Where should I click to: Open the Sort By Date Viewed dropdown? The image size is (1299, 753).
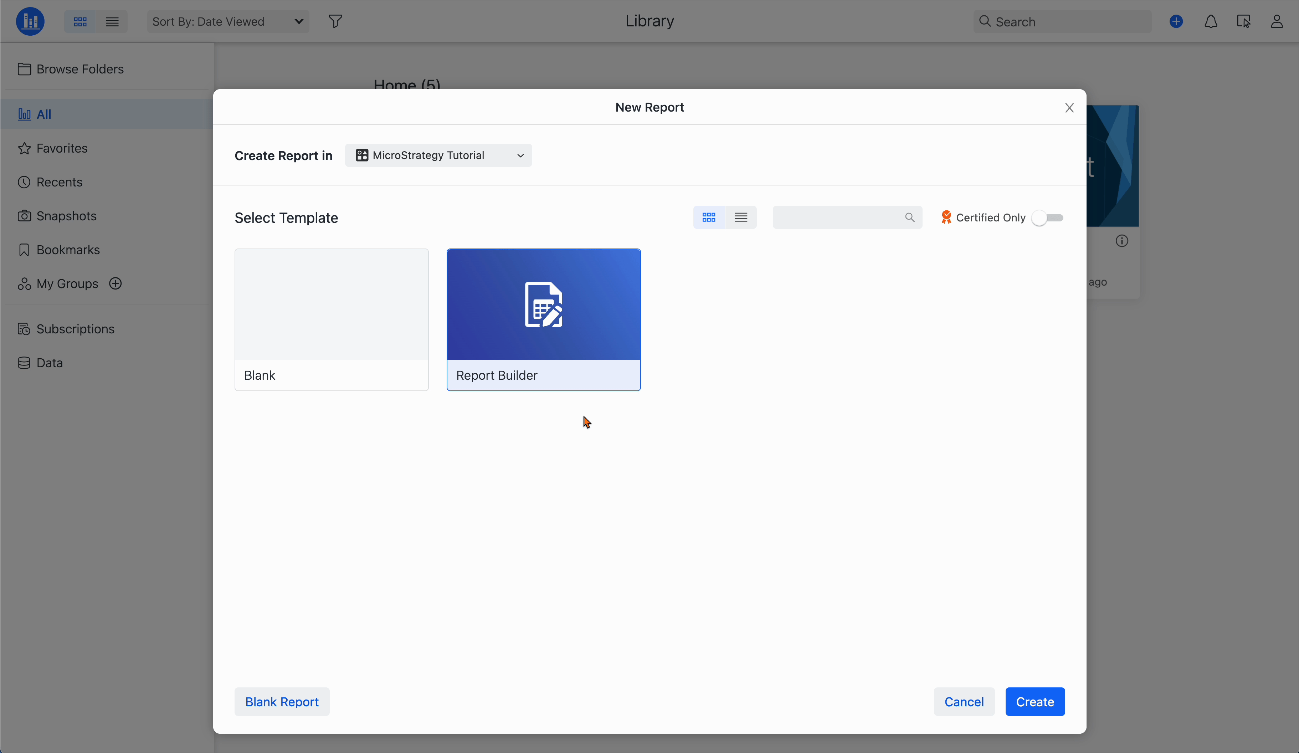(x=227, y=21)
